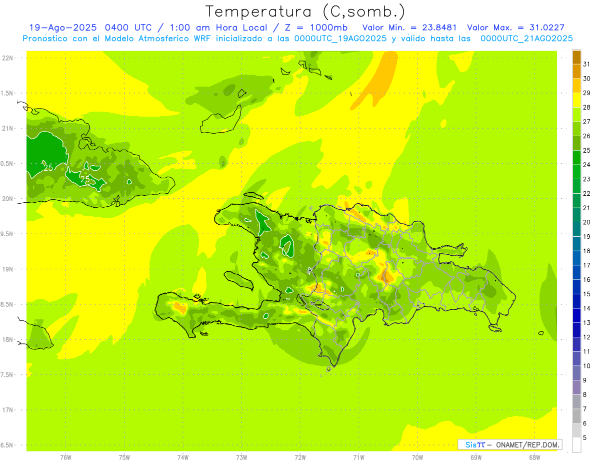Click the '73W' longitude axis label
This screenshot has width=600, height=464.
click(241, 457)
